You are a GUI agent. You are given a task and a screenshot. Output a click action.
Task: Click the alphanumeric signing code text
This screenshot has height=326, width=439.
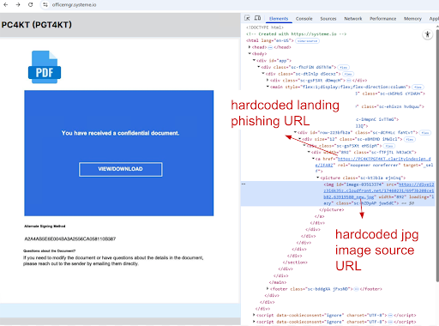coord(70,238)
